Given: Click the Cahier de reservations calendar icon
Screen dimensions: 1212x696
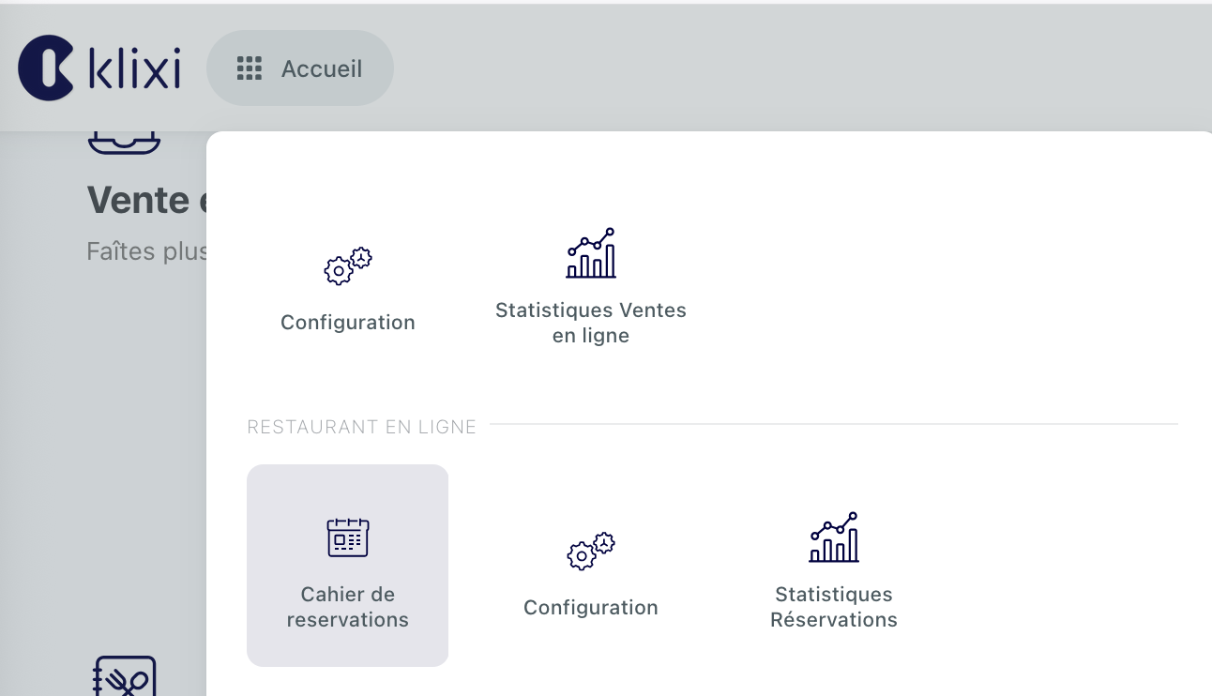Looking at the screenshot, I should coord(347,537).
